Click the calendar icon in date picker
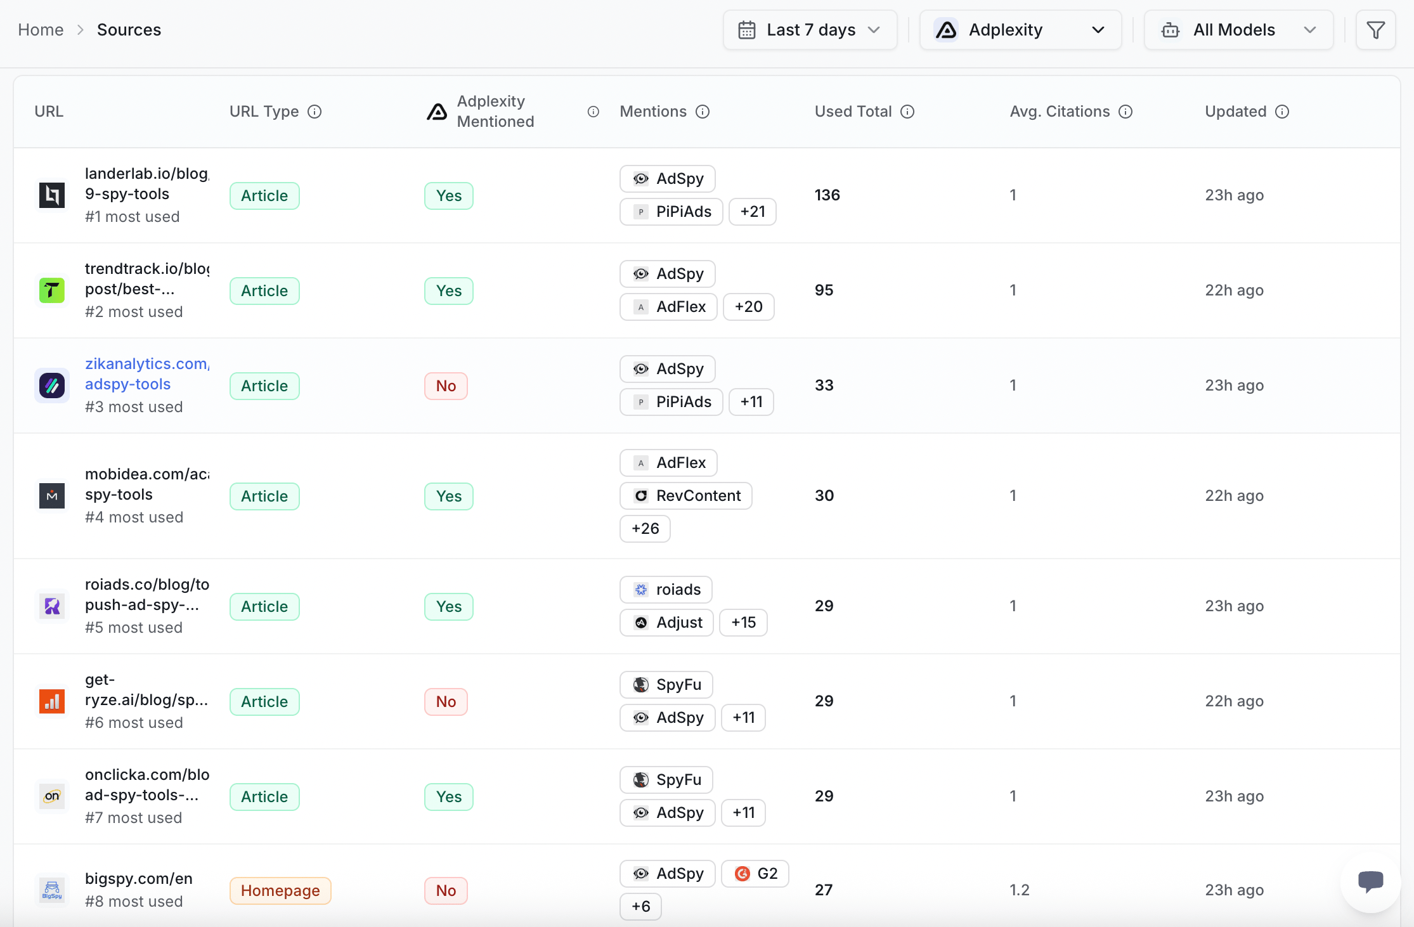1414x927 pixels. pyautogui.click(x=747, y=30)
